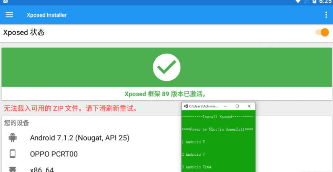
Task: Click the console window's app icon
Action: click(x=185, y=106)
